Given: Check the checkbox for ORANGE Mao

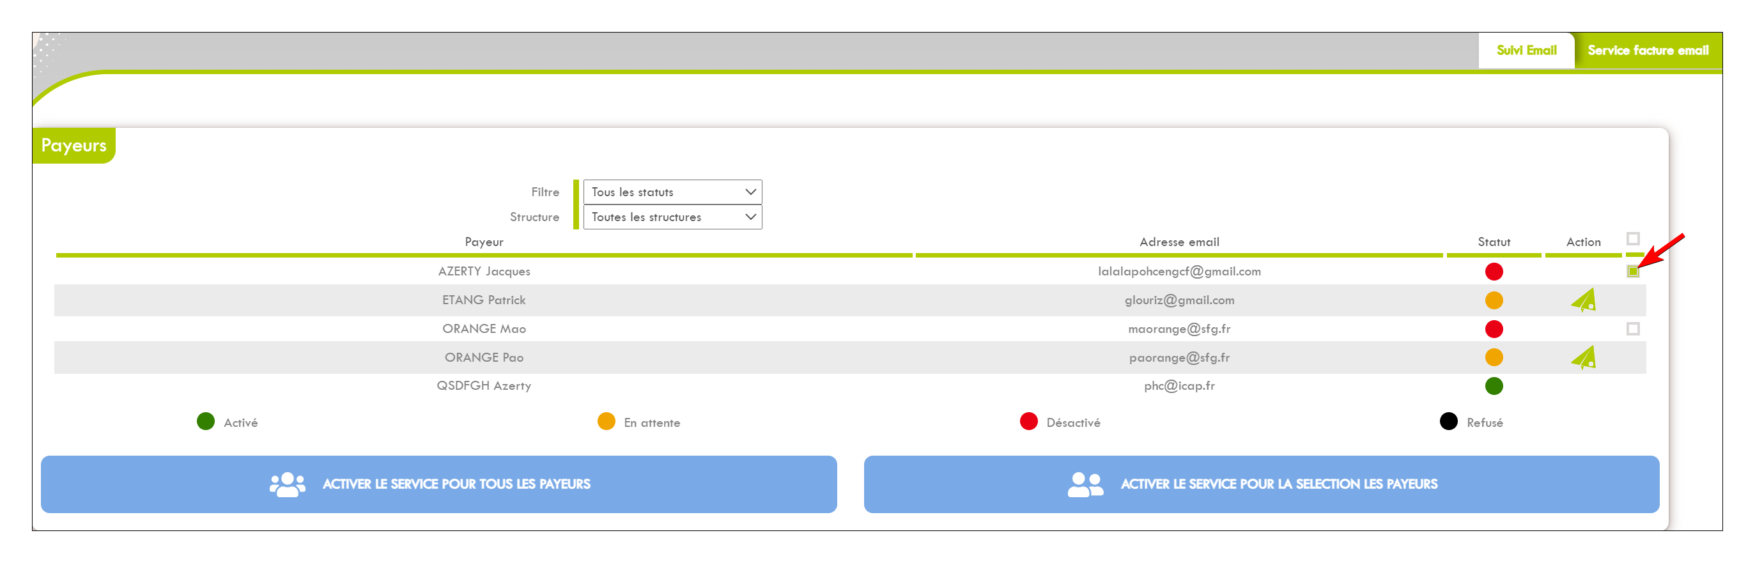Looking at the screenshot, I should [1632, 328].
